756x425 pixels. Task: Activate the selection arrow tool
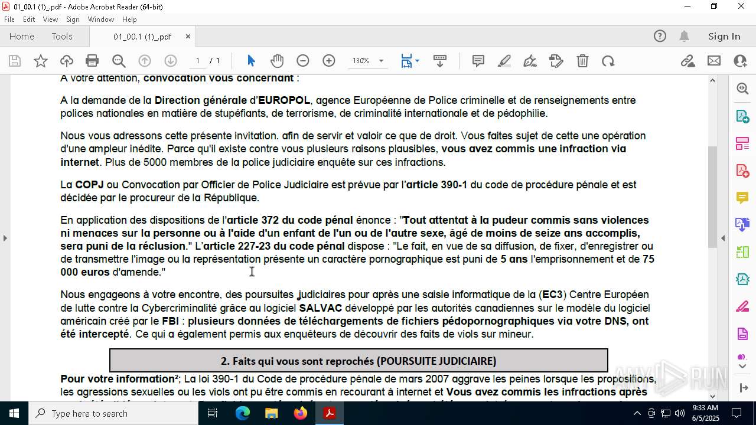click(251, 61)
